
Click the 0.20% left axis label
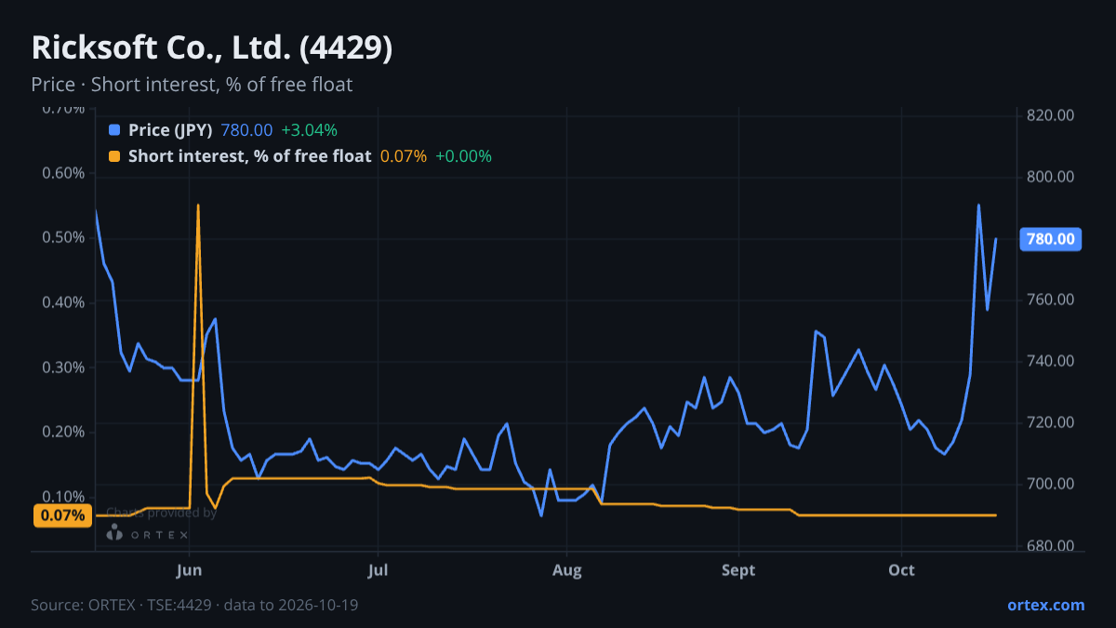(62, 432)
